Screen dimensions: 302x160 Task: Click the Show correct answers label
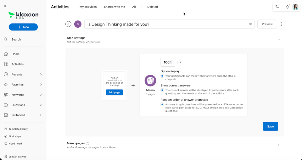pyautogui.click(x=176, y=86)
